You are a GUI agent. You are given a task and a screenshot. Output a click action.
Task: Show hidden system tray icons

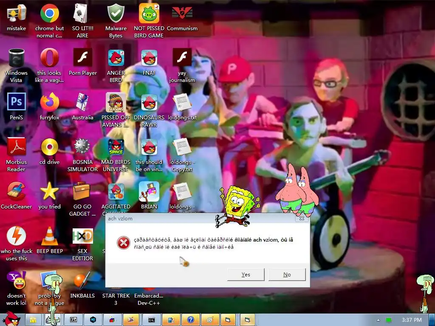coord(378,320)
